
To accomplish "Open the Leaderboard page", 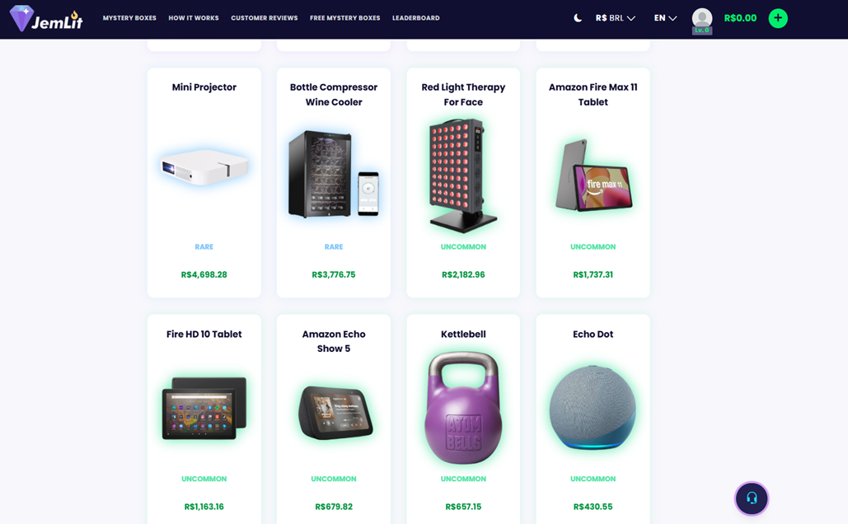I will (416, 18).
